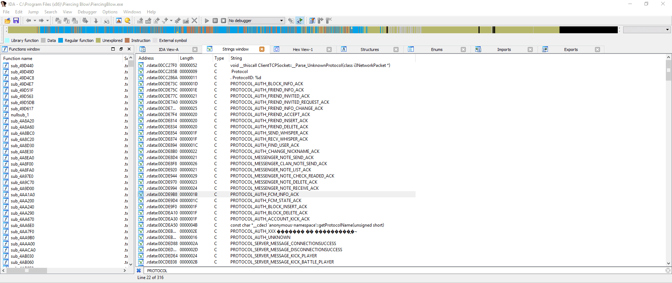Switch to the IDA View-A tab

click(x=169, y=50)
